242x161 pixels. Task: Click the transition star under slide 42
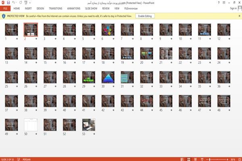point(114,110)
